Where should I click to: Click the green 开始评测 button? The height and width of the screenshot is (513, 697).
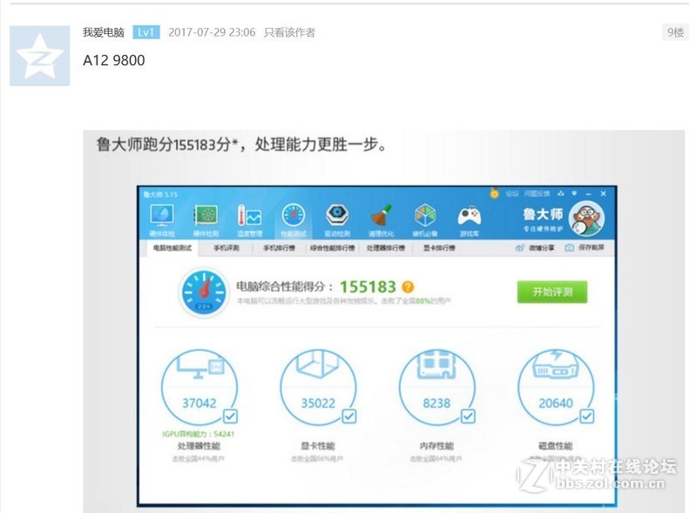[552, 292]
